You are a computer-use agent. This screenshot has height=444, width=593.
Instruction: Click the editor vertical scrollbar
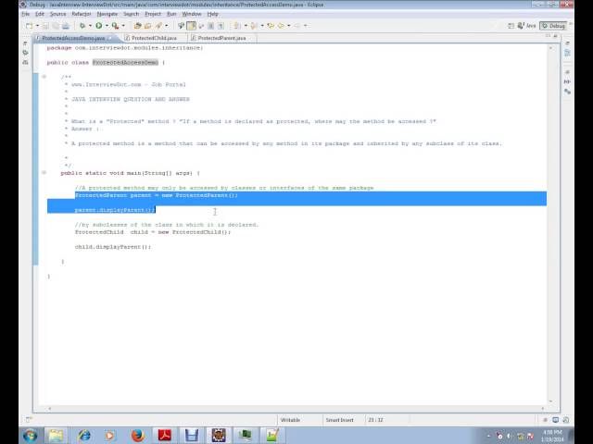[x=550, y=225]
